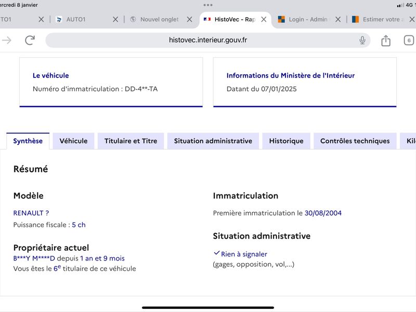Open the tab overview showing 6 tabs
Screen dimensions: 416x312
tap(409, 41)
